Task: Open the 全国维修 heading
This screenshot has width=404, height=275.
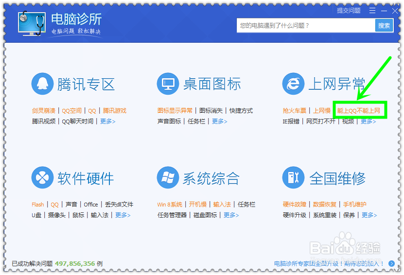Action: coord(337,178)
